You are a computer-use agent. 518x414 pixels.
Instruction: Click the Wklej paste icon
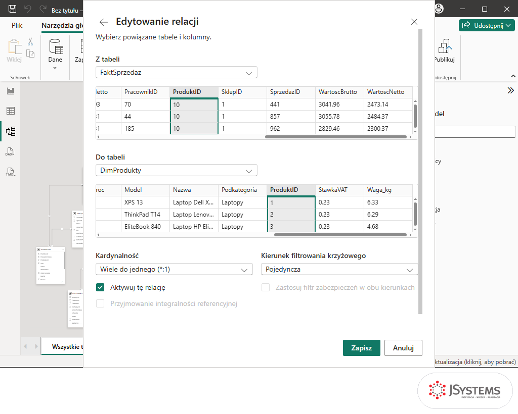coord(15,47)
